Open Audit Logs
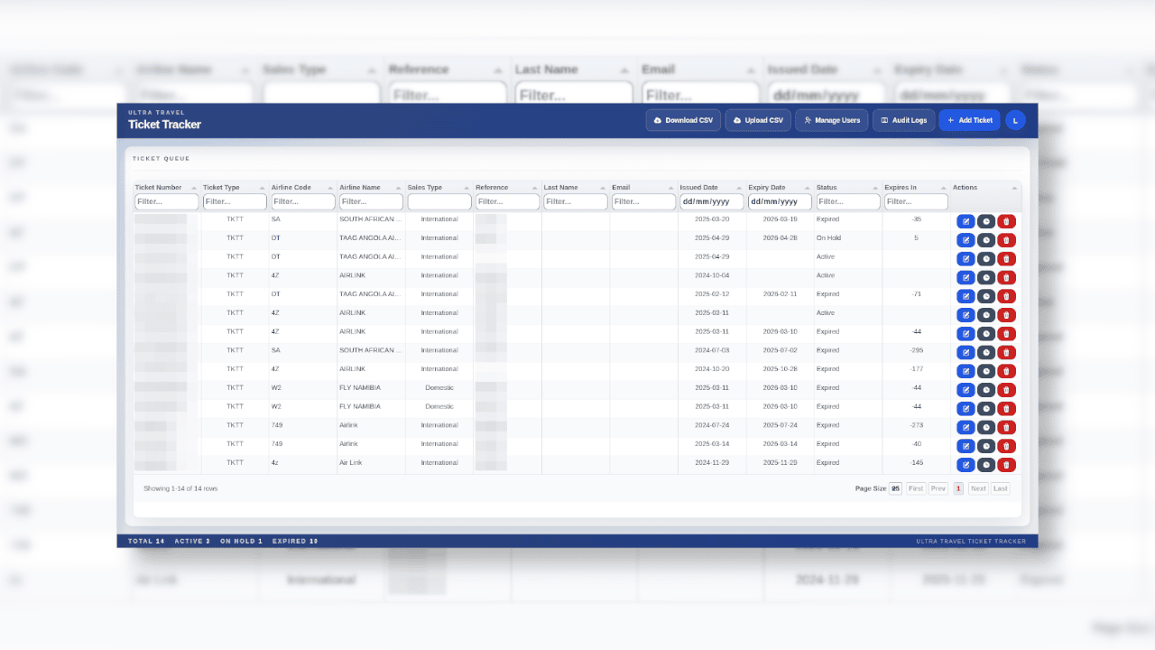The image size is (1155, 650). point(903,120)
